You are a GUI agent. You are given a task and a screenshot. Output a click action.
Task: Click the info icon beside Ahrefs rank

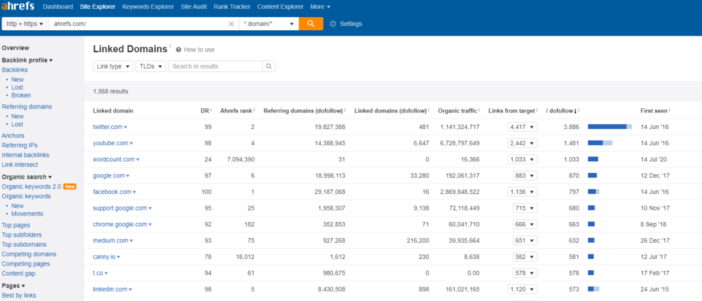[x=254, y=110]
